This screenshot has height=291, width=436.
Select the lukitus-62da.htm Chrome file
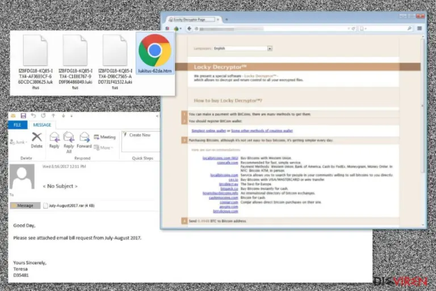pyautogui.click(x=155, y=54)
